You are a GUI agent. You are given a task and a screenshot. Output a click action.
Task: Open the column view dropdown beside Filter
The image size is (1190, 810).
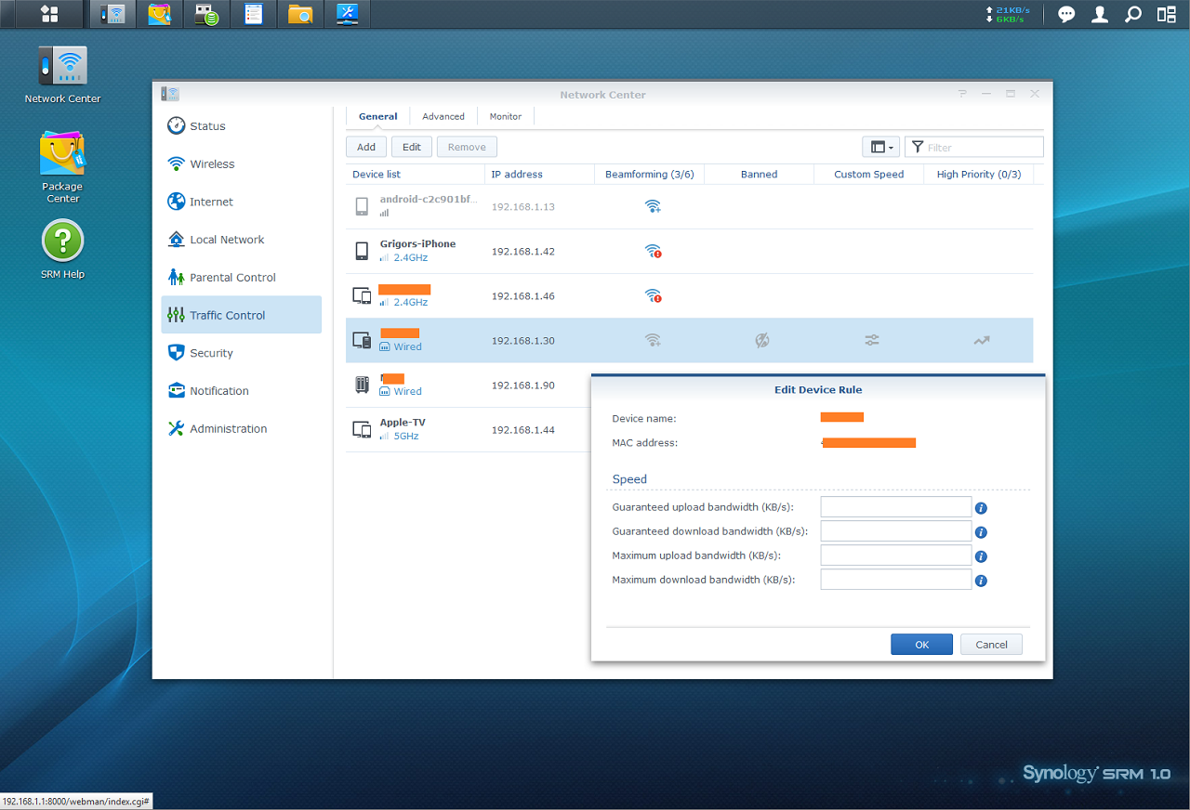(881, 147)
